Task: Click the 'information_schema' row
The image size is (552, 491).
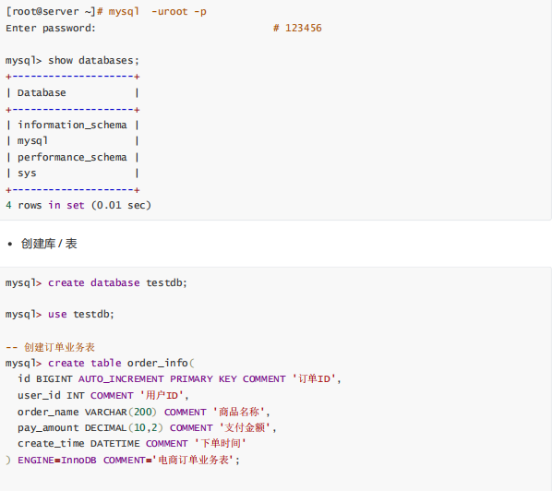Action: (72, 125)
